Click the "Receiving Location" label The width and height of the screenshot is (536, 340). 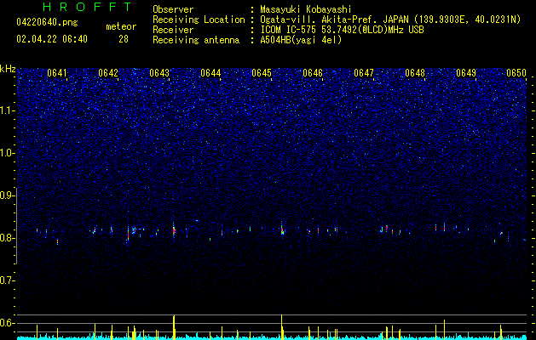(x=199, y=20)
